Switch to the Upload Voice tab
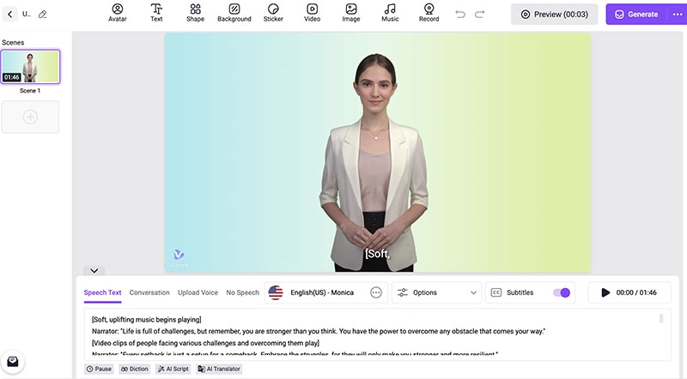Screen dimensions: 687x379 coord(198,292)
